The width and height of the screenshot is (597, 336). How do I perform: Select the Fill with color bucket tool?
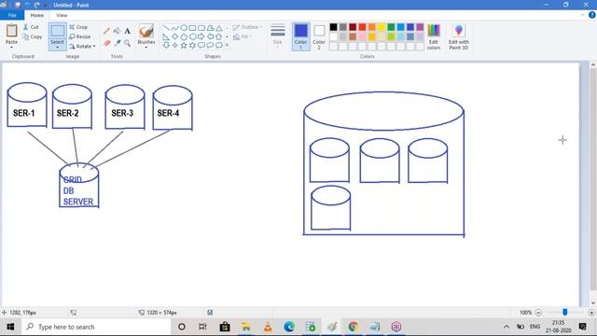click(117, 31)
